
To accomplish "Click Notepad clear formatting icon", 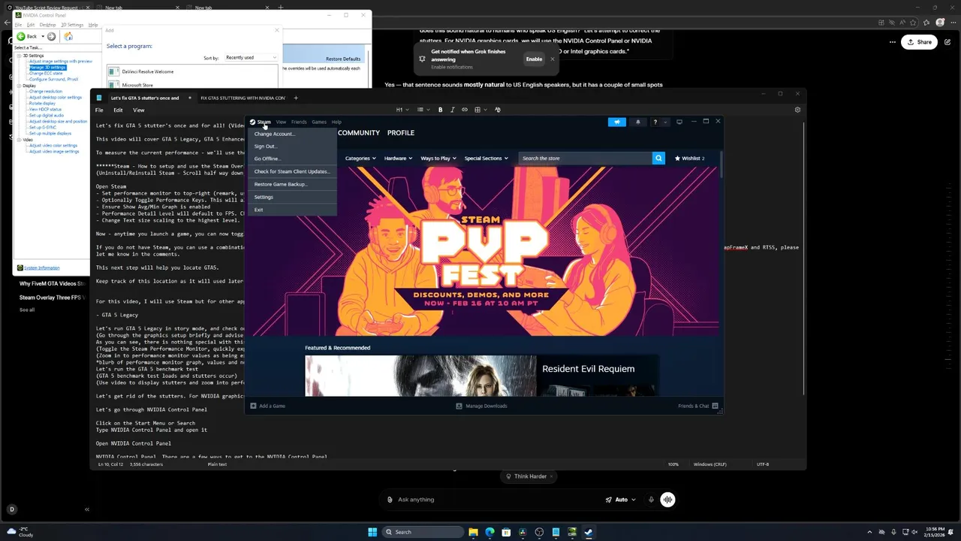I will coord(498,110).
